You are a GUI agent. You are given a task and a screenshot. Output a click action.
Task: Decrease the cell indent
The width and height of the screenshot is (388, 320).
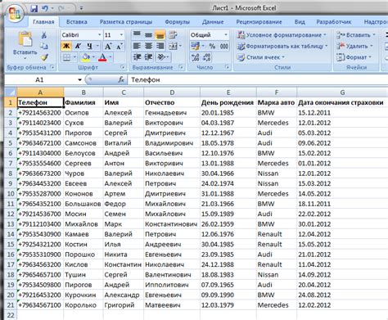pos(137,57)
